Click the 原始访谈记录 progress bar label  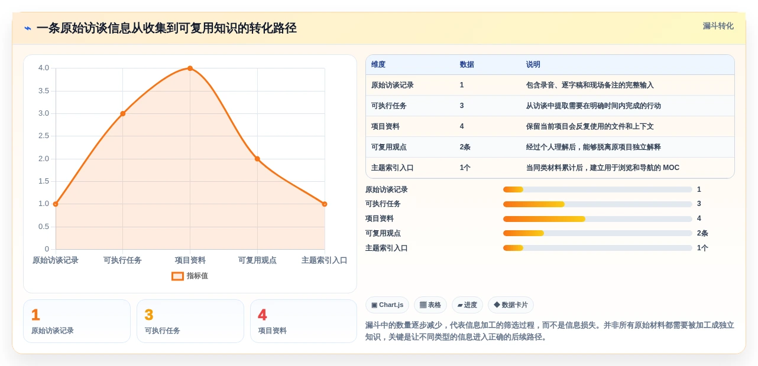point(387,189)
